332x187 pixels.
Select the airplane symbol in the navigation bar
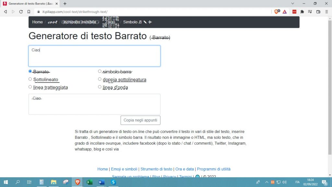coord(150,22)
